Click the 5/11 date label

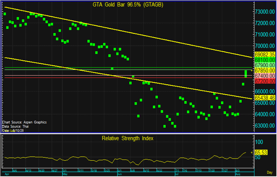[81, 171]
